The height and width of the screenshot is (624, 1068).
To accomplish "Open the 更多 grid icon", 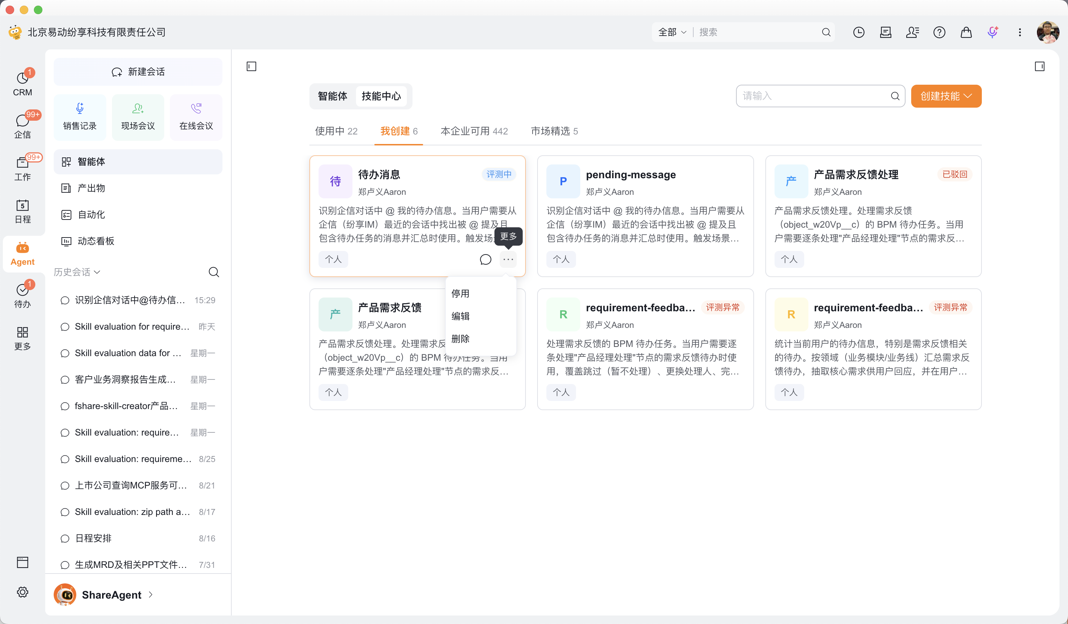I will pos(23,338).
